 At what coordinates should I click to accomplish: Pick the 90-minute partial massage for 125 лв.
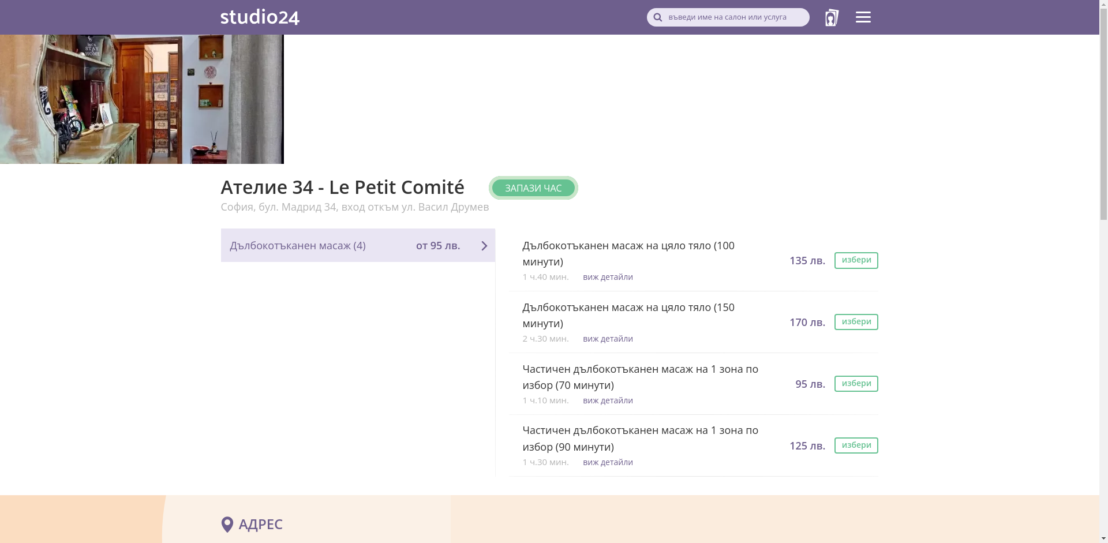tap(856, 445)
